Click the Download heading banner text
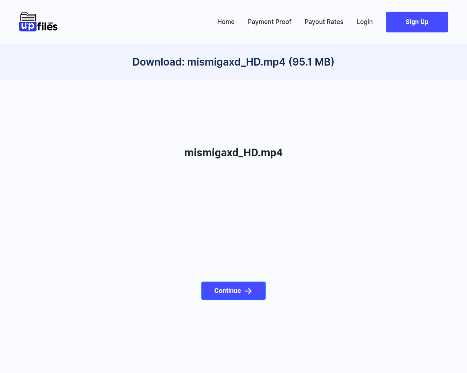The height and width of the screenshot is (373, 467). 233,62
